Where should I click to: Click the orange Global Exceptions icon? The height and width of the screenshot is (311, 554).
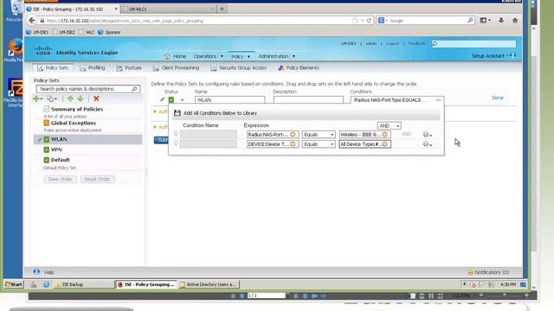pyautogui.click(x=46, y=123)
